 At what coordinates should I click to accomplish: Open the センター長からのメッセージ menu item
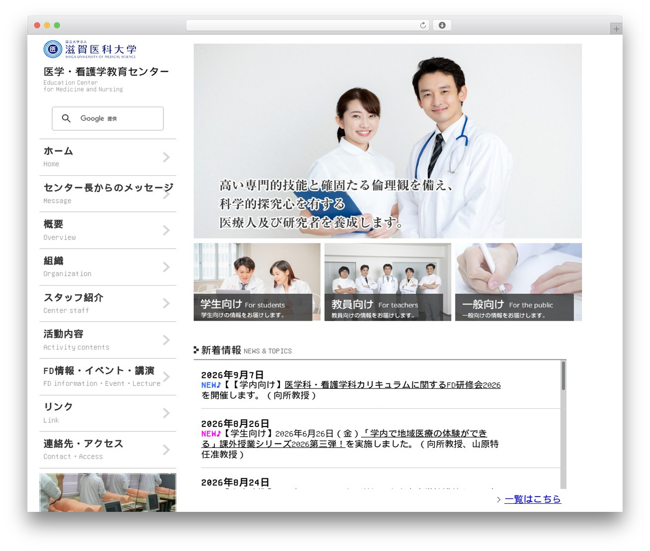click(x=108, y=194)
